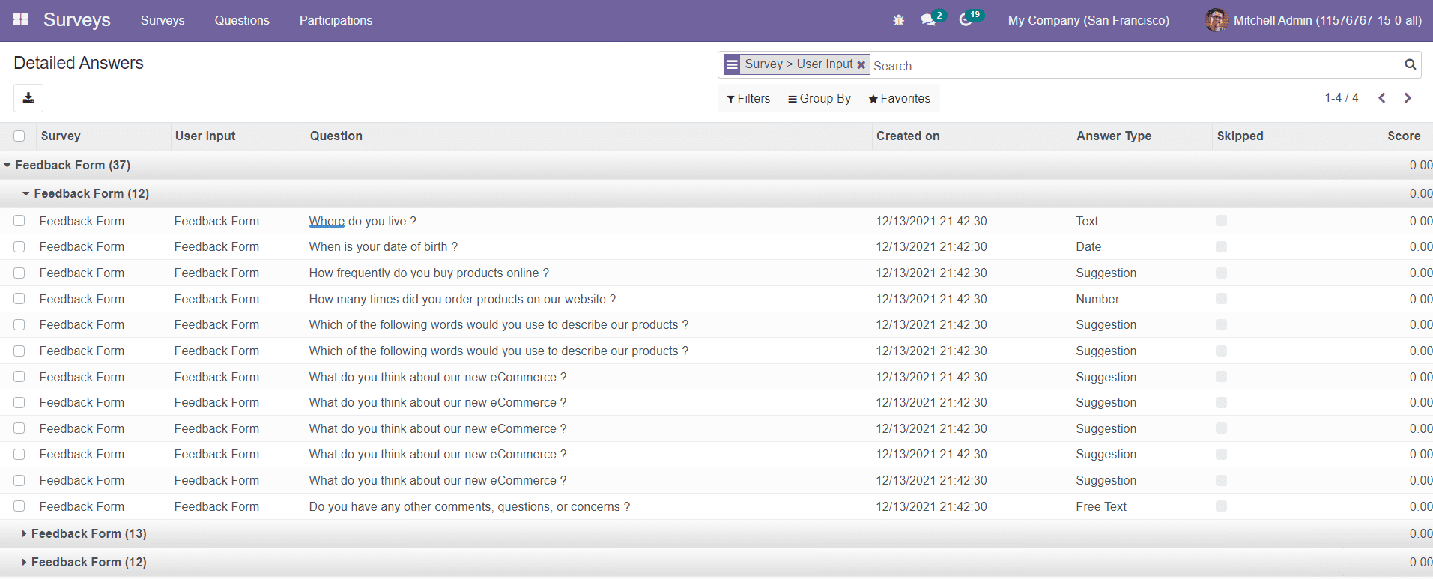Screen dimensions: 1433x579
Task: Sort by the Created on column
Action: [x=908, y=136]
